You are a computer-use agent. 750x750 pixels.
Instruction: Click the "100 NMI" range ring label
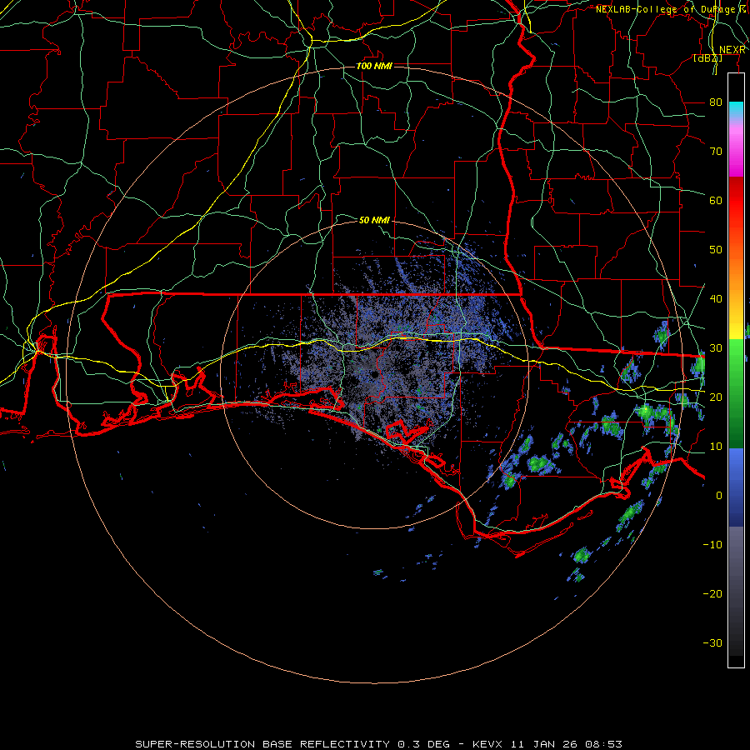click(374, 66)
